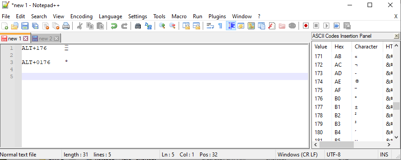
Task: Open the Window menu
Action: tap(242, 16)
